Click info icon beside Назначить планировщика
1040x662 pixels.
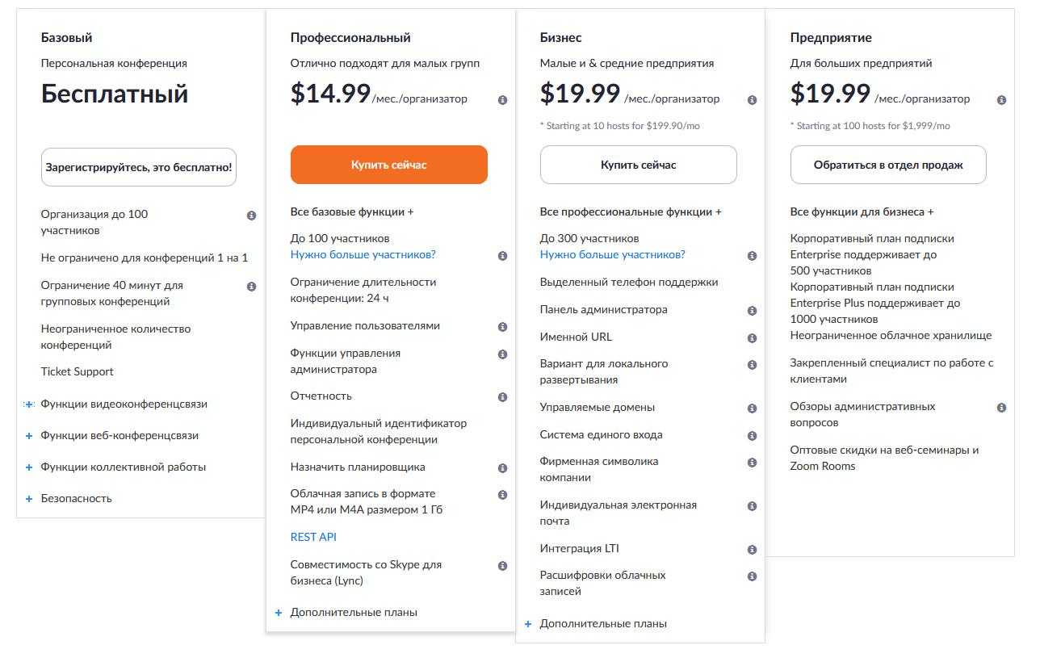502,468
